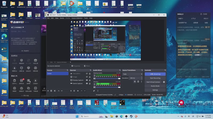Open the File menu in OBS
This screenshot has height=119, width=213.
pyautogui.click(x=48, y=18)
